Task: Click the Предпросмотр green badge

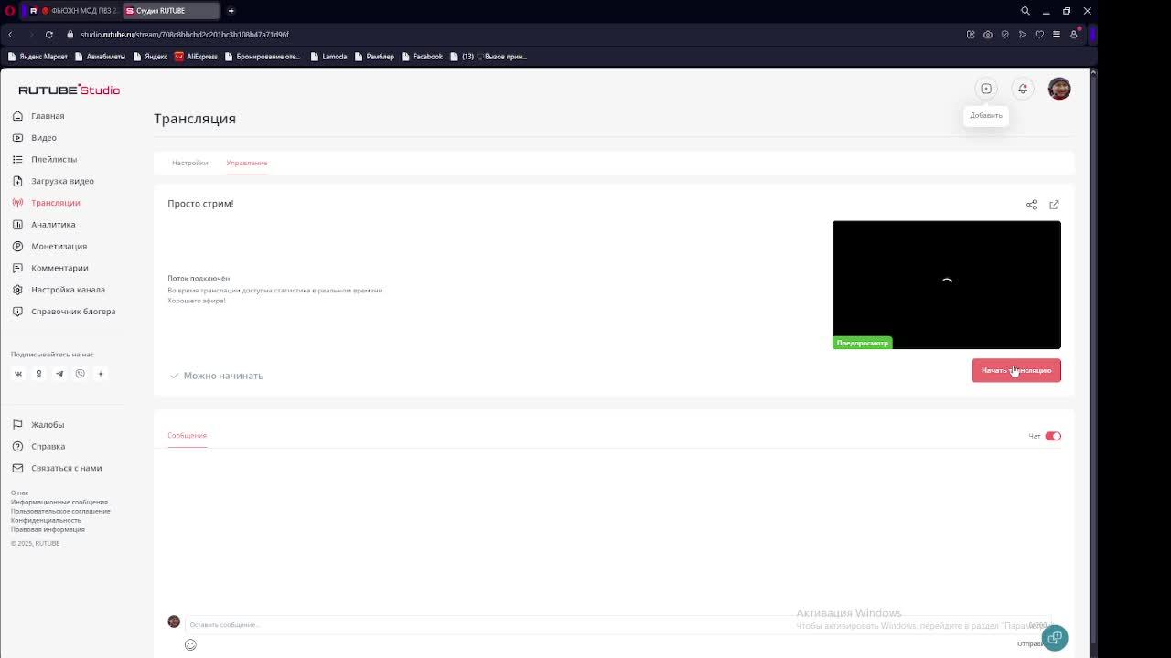Action: pos(863,343)
